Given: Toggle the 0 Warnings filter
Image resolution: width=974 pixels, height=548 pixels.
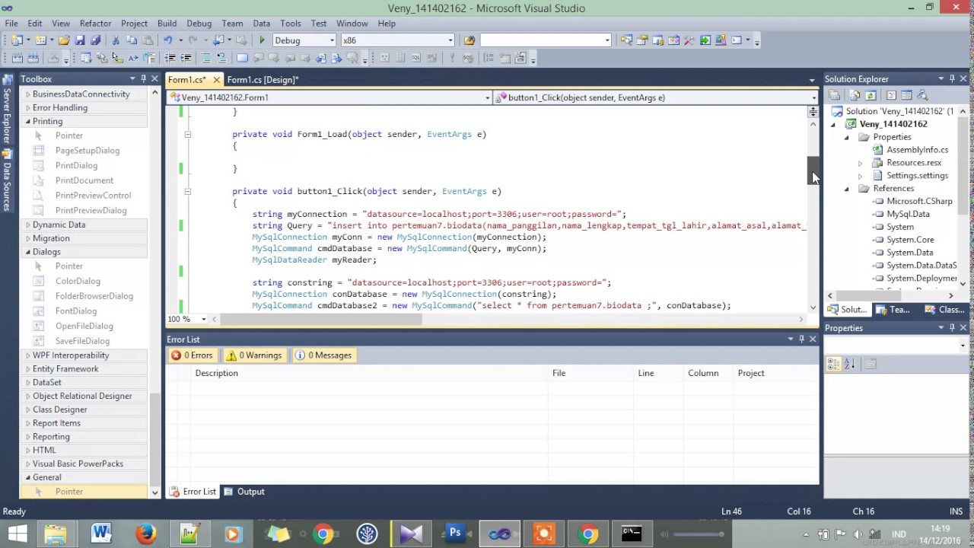Looking at the screenshot, I should (x=254, y=355).
